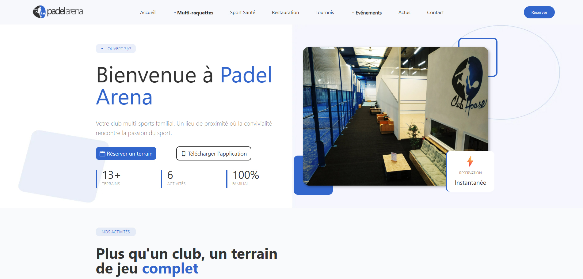The width and height of the screenshot is (583, 279).
Task: Click the Plus qu'un club heading
Action: (x=187, y=261)
